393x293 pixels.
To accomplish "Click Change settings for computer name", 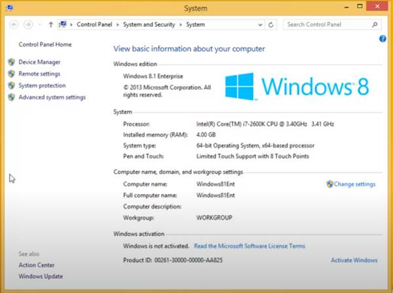I will point(354,184).
